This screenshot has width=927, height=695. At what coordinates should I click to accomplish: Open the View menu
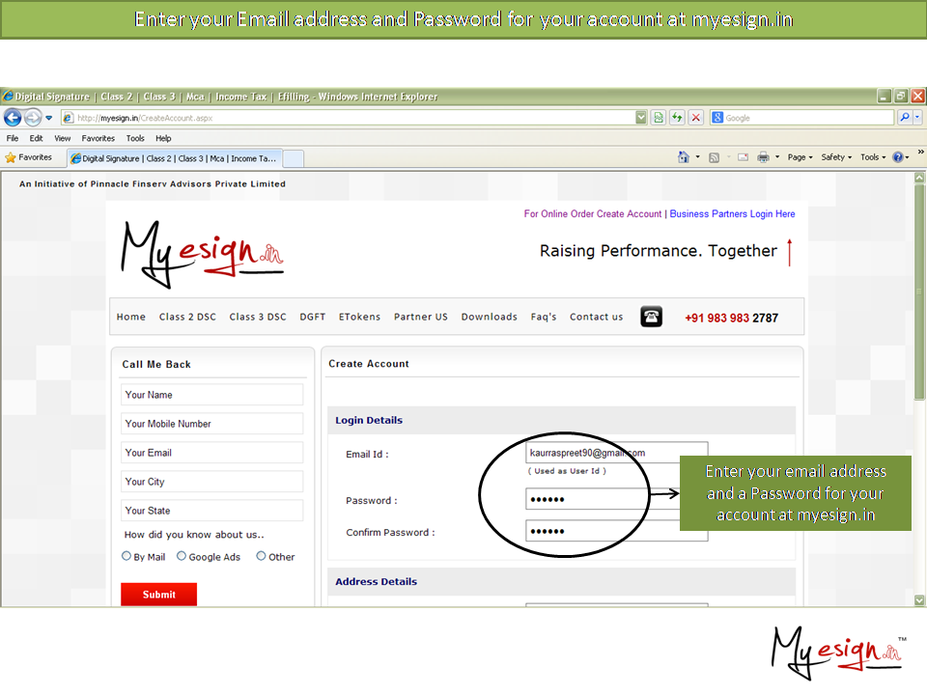[x=63, y=138]
